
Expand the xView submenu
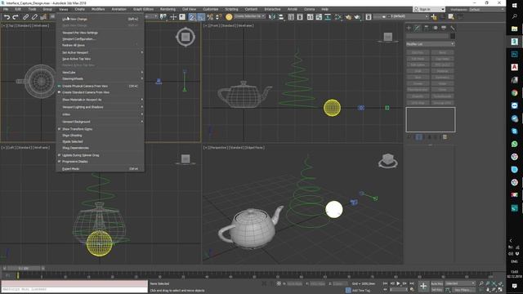click(x=100, y=114)
